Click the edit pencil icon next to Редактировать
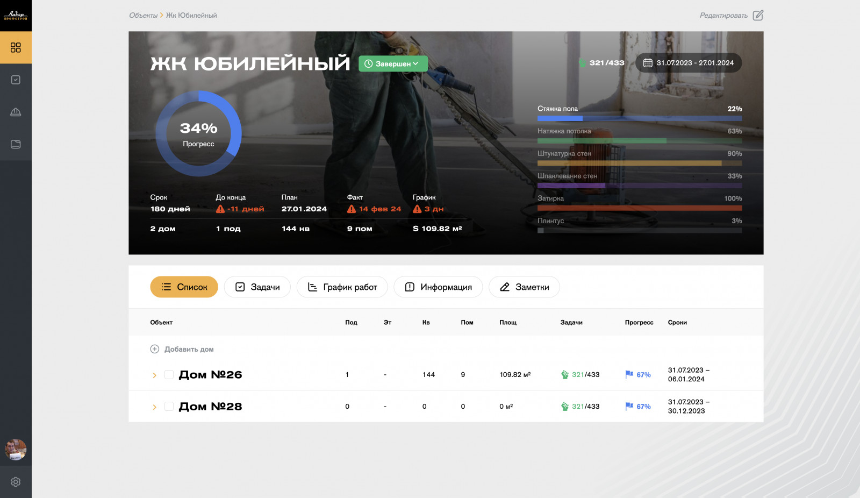Viewport: 860px width, 498px height. (x=758, y=15)
